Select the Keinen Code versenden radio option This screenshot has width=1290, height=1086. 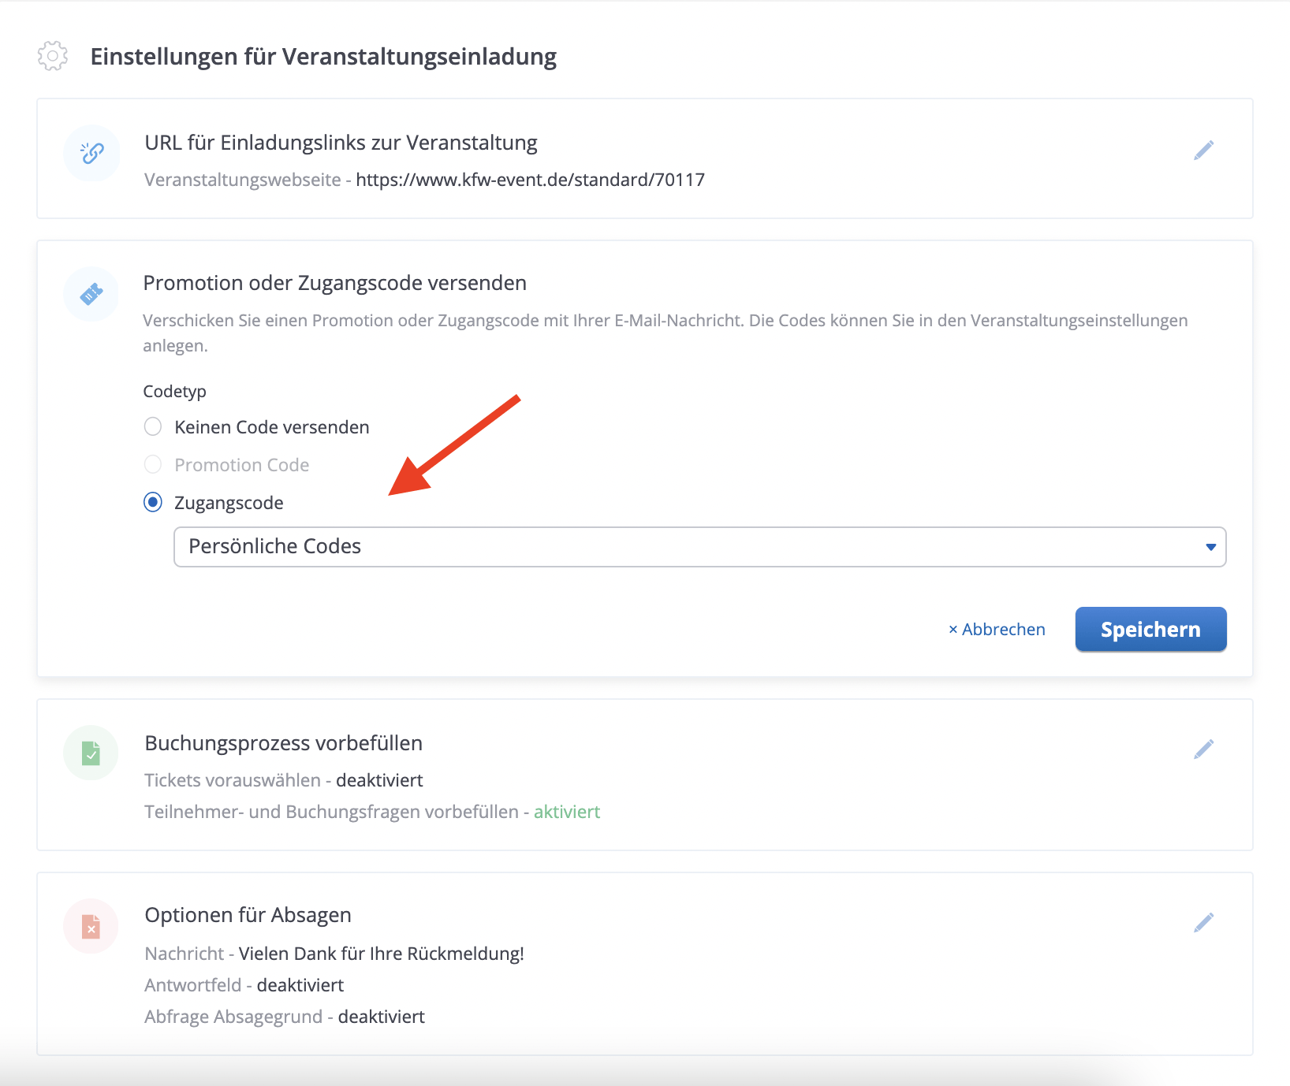coord(153,427)
